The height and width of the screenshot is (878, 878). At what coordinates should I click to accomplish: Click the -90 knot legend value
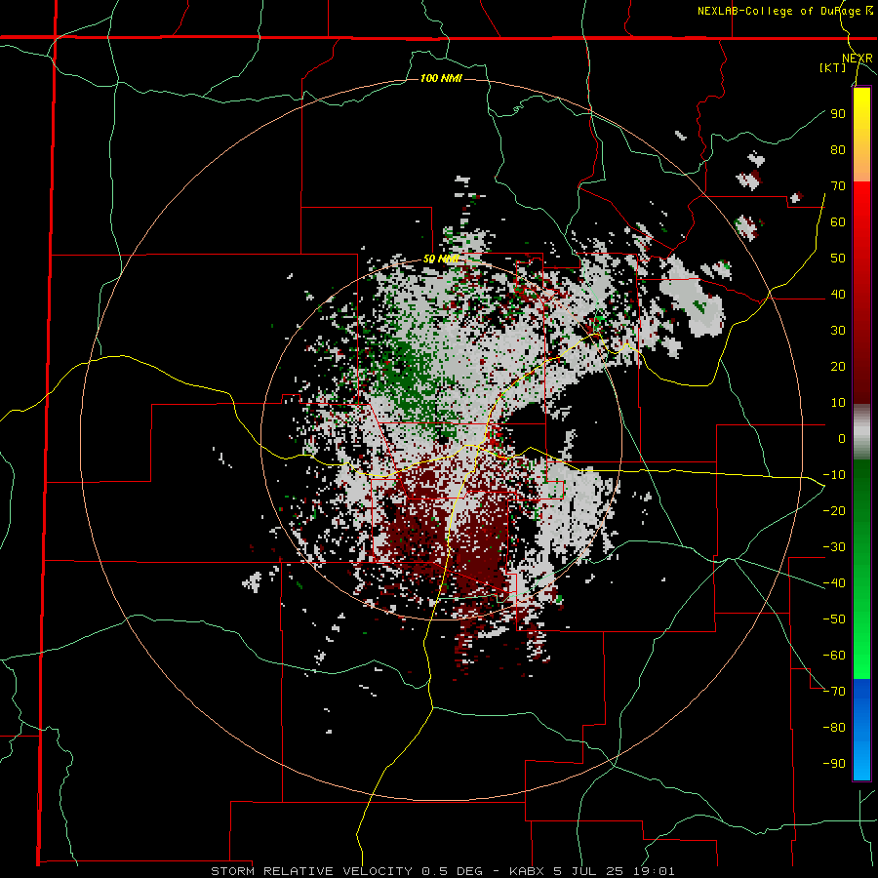click(834, 764)
